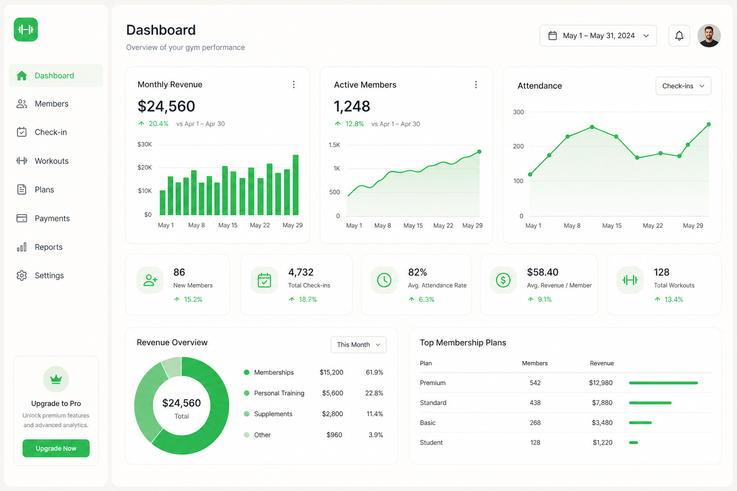Click the Plans document icon in sidebar
The image size is (737, 491).
(22, 189)
